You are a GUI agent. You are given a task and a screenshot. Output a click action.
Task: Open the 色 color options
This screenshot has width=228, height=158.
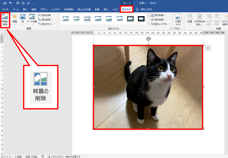[23, 20]
